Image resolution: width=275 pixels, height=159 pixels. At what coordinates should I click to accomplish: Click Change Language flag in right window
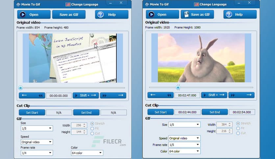196,4
